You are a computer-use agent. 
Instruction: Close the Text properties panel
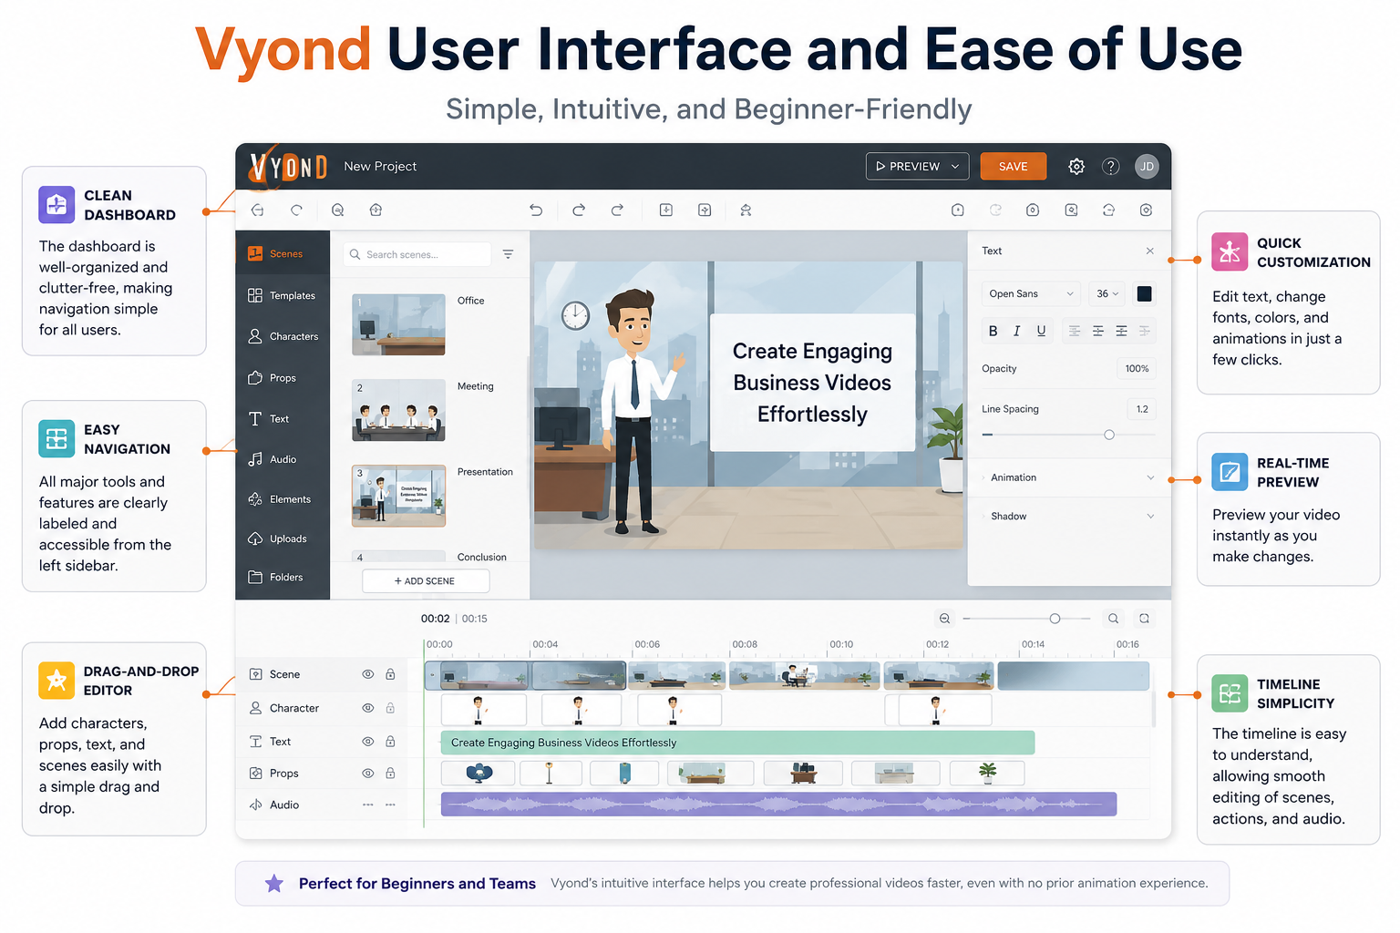[1150, 251]
